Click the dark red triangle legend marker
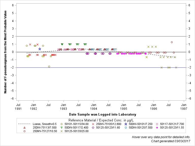 tap(24, 128)
